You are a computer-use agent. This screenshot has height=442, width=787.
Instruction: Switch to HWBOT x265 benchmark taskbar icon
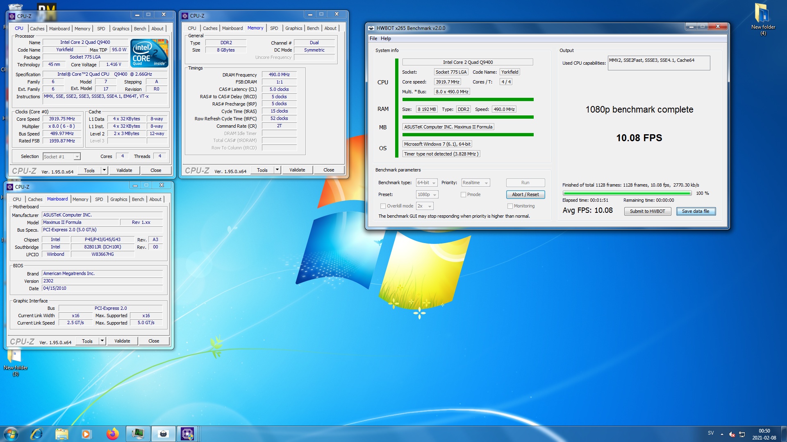coord(163,434)
